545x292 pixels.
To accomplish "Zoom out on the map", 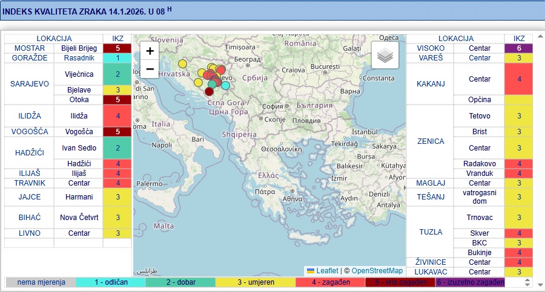I will [x=150, y=68].
